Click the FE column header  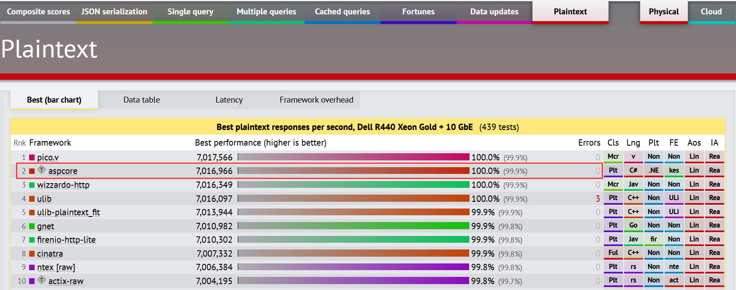pos(674,143)
